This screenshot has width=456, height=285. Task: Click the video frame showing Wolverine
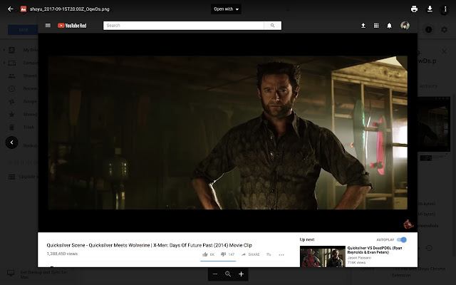click(228, 133)
